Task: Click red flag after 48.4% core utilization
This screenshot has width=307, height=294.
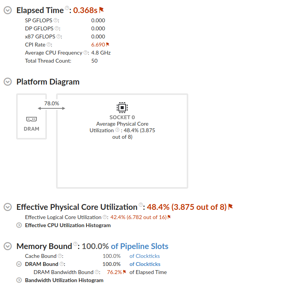Action: pos(231,207)
